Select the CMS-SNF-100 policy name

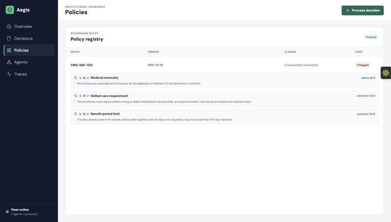pos(81,65)
